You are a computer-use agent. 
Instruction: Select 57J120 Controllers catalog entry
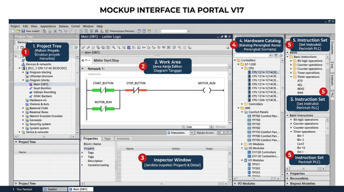[x=264, y=152]
